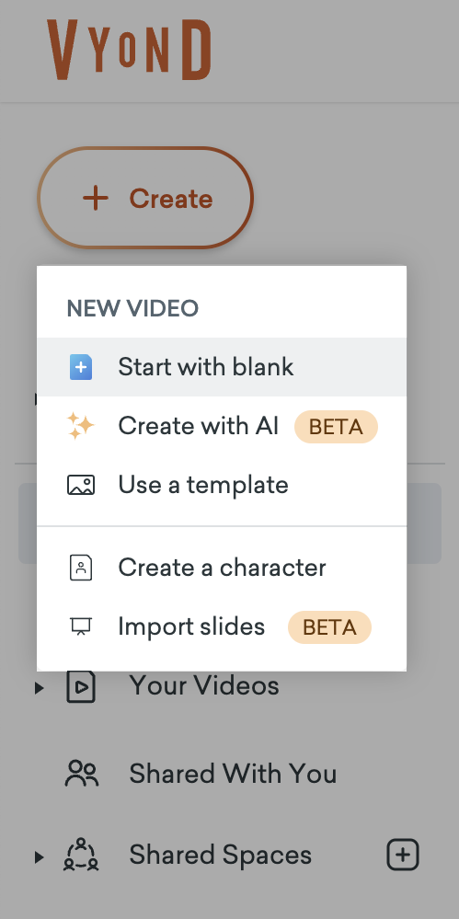Add a new shared space with the plus button
Screen dimensions: 459x919
(x=403, y=855)
